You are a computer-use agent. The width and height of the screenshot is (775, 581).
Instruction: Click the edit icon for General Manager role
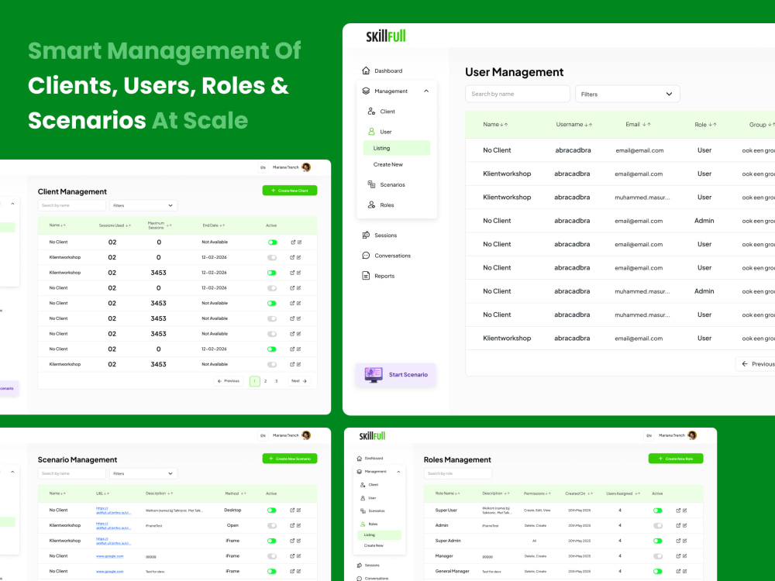point(684,571)
